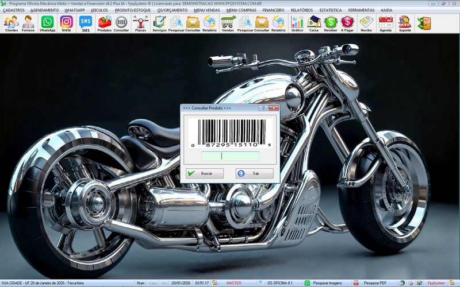
Task: Click the barcode input field
Action: coord(230,156)
